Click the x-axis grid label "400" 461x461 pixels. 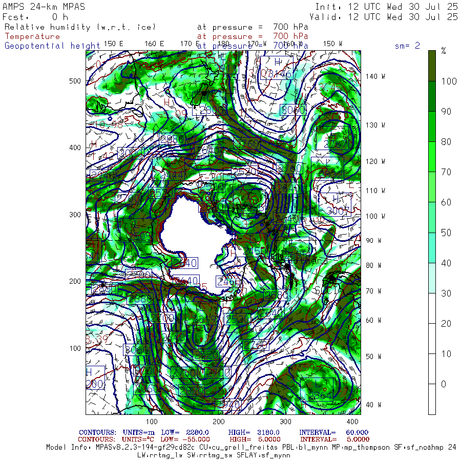[352, 422]
